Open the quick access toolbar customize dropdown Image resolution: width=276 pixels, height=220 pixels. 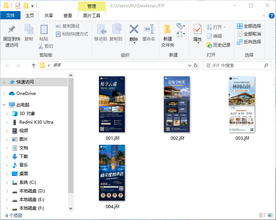(32, 6)
